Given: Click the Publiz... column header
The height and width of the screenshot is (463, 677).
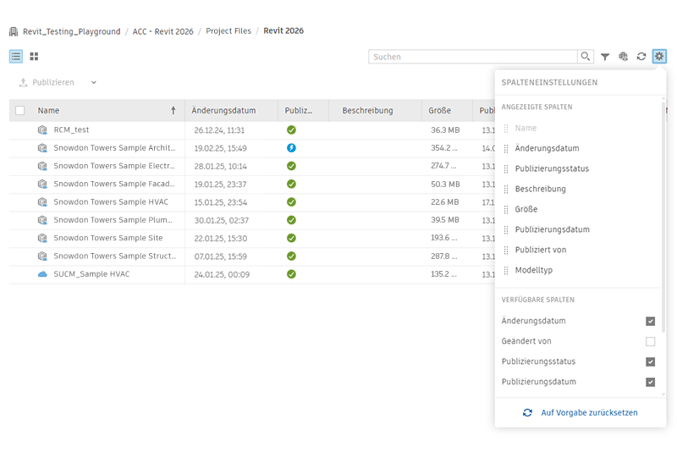Looking at the screenshot, I should pyautogui.click(x=299, y=111).
